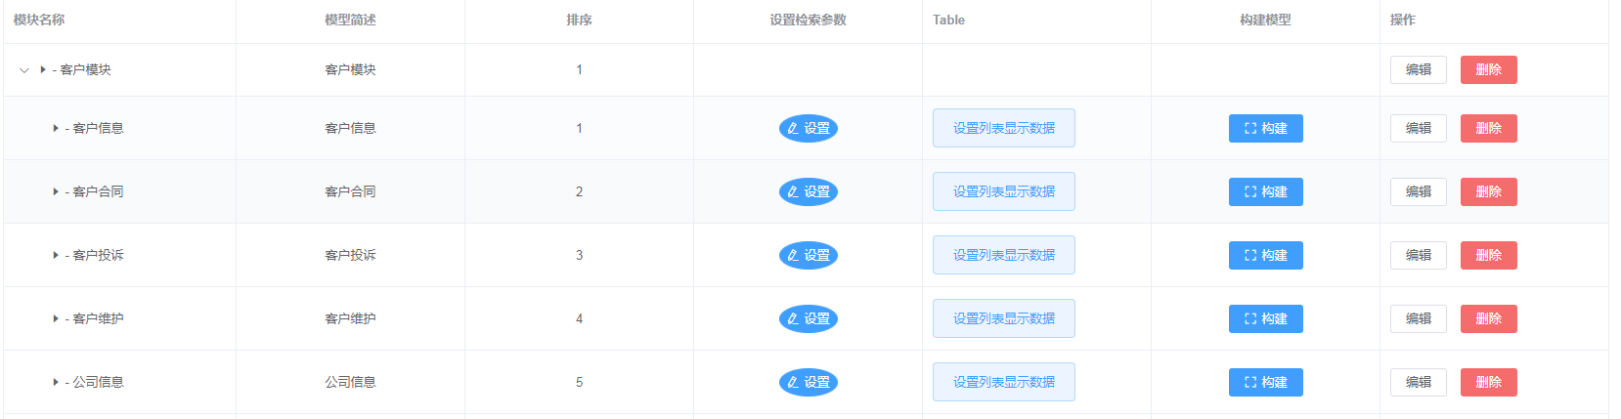Expand the 客户信息 tree arrow
1621x419 pixels.
[56, 129]
